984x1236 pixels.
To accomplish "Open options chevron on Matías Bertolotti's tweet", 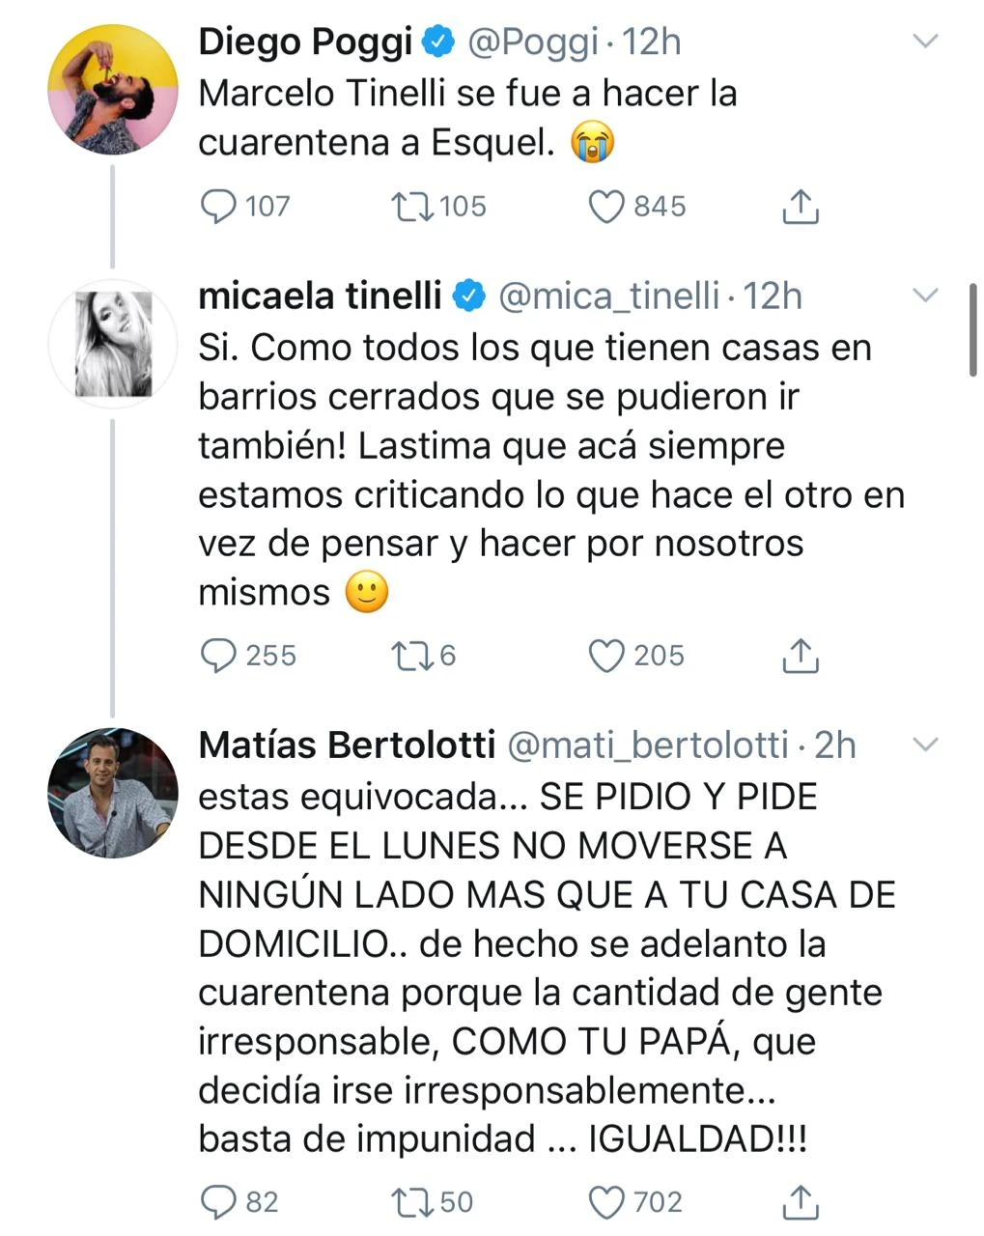I will pyautogui.click(x=925, y=744).
